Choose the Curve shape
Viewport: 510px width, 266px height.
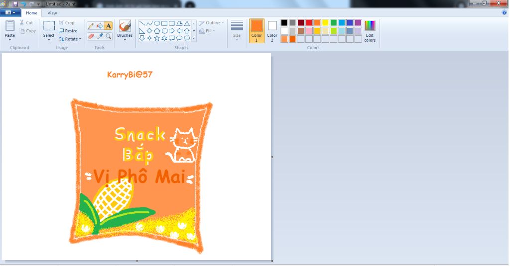[x=149, y=23]
